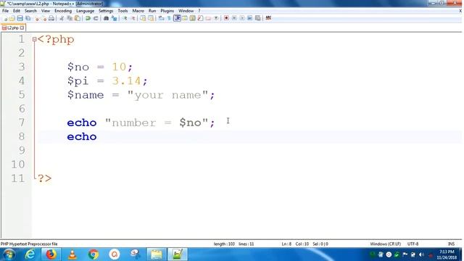
Task: Click the $name variable on line 5
Action: coord(86,95)
